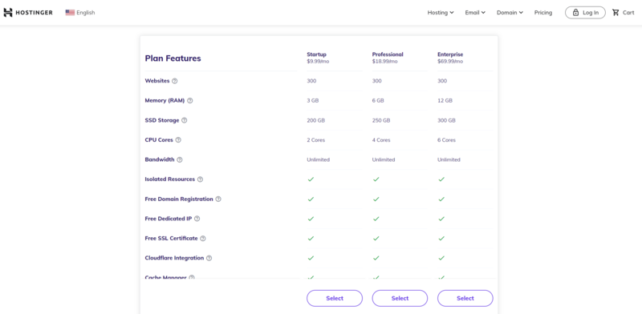The height and width of the screenshot is (314, 642).
Task: Click the 6 Cores value
Action: tap(447, 140)
